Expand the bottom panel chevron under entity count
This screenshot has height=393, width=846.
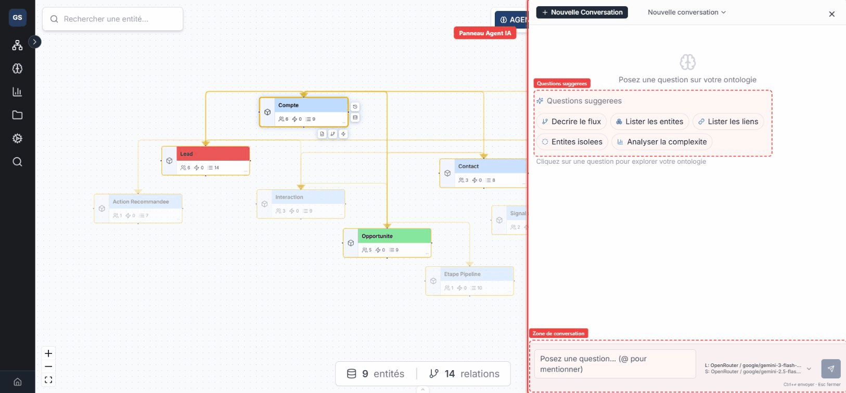pos(422,389)
